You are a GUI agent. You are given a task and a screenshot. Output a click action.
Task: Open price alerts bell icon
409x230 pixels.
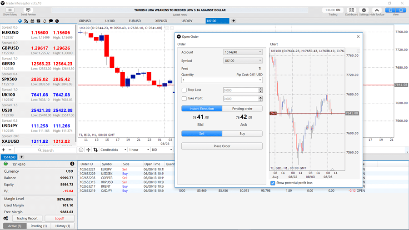pos(45,21)
